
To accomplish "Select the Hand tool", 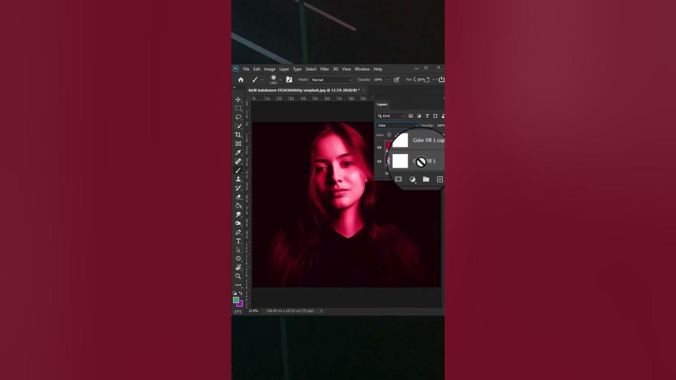I will click(x=238, y=268).
